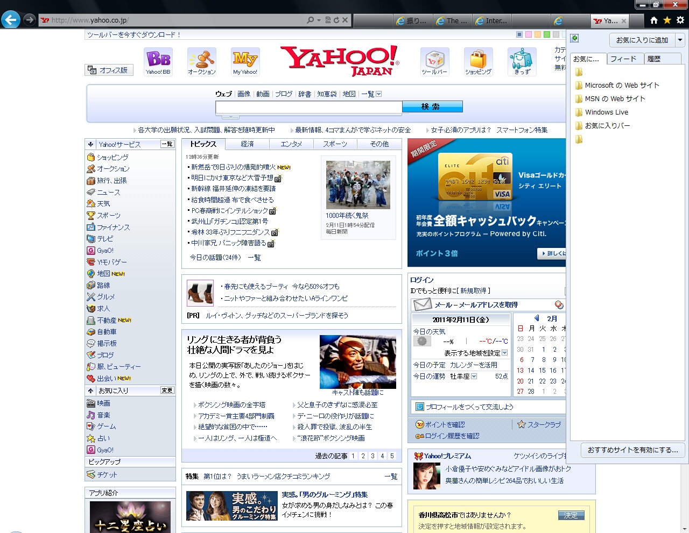Screen dimensions: 689x533
Task: Click おすすめサイトを有効にする button
Action: coord(633,450)
